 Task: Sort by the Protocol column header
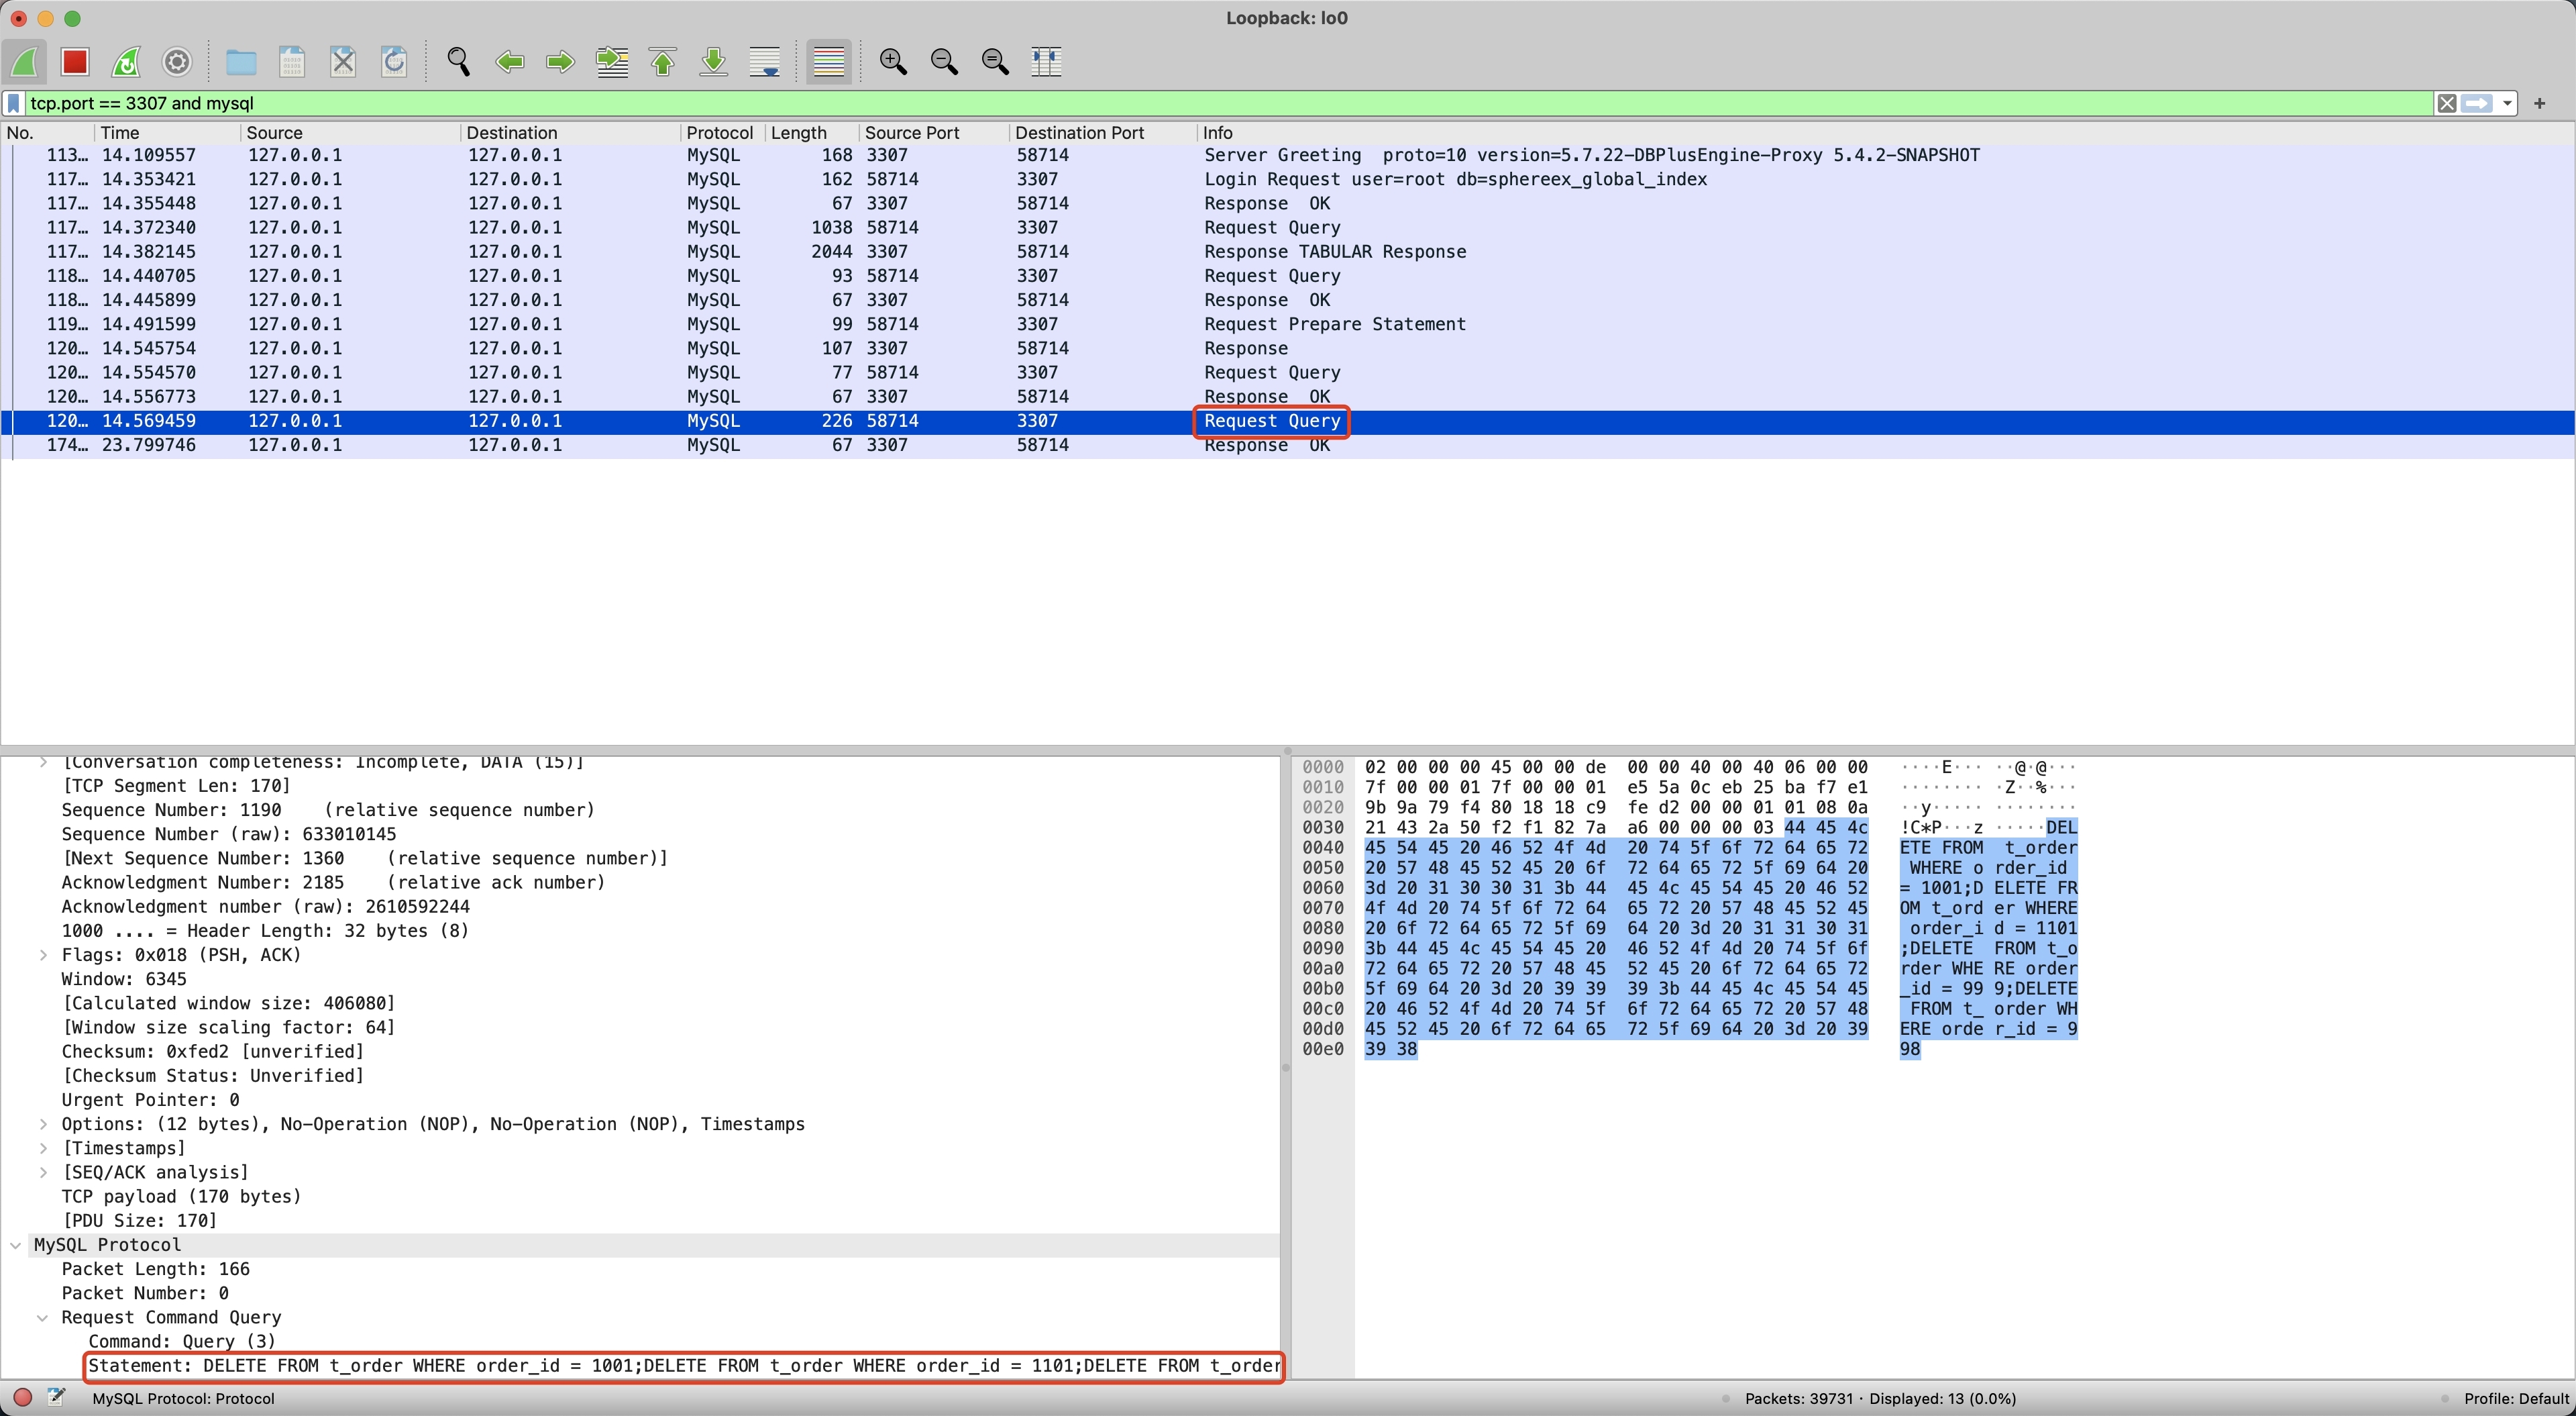719,132
